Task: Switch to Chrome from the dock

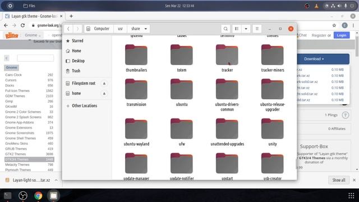Action: click(38, 195)
